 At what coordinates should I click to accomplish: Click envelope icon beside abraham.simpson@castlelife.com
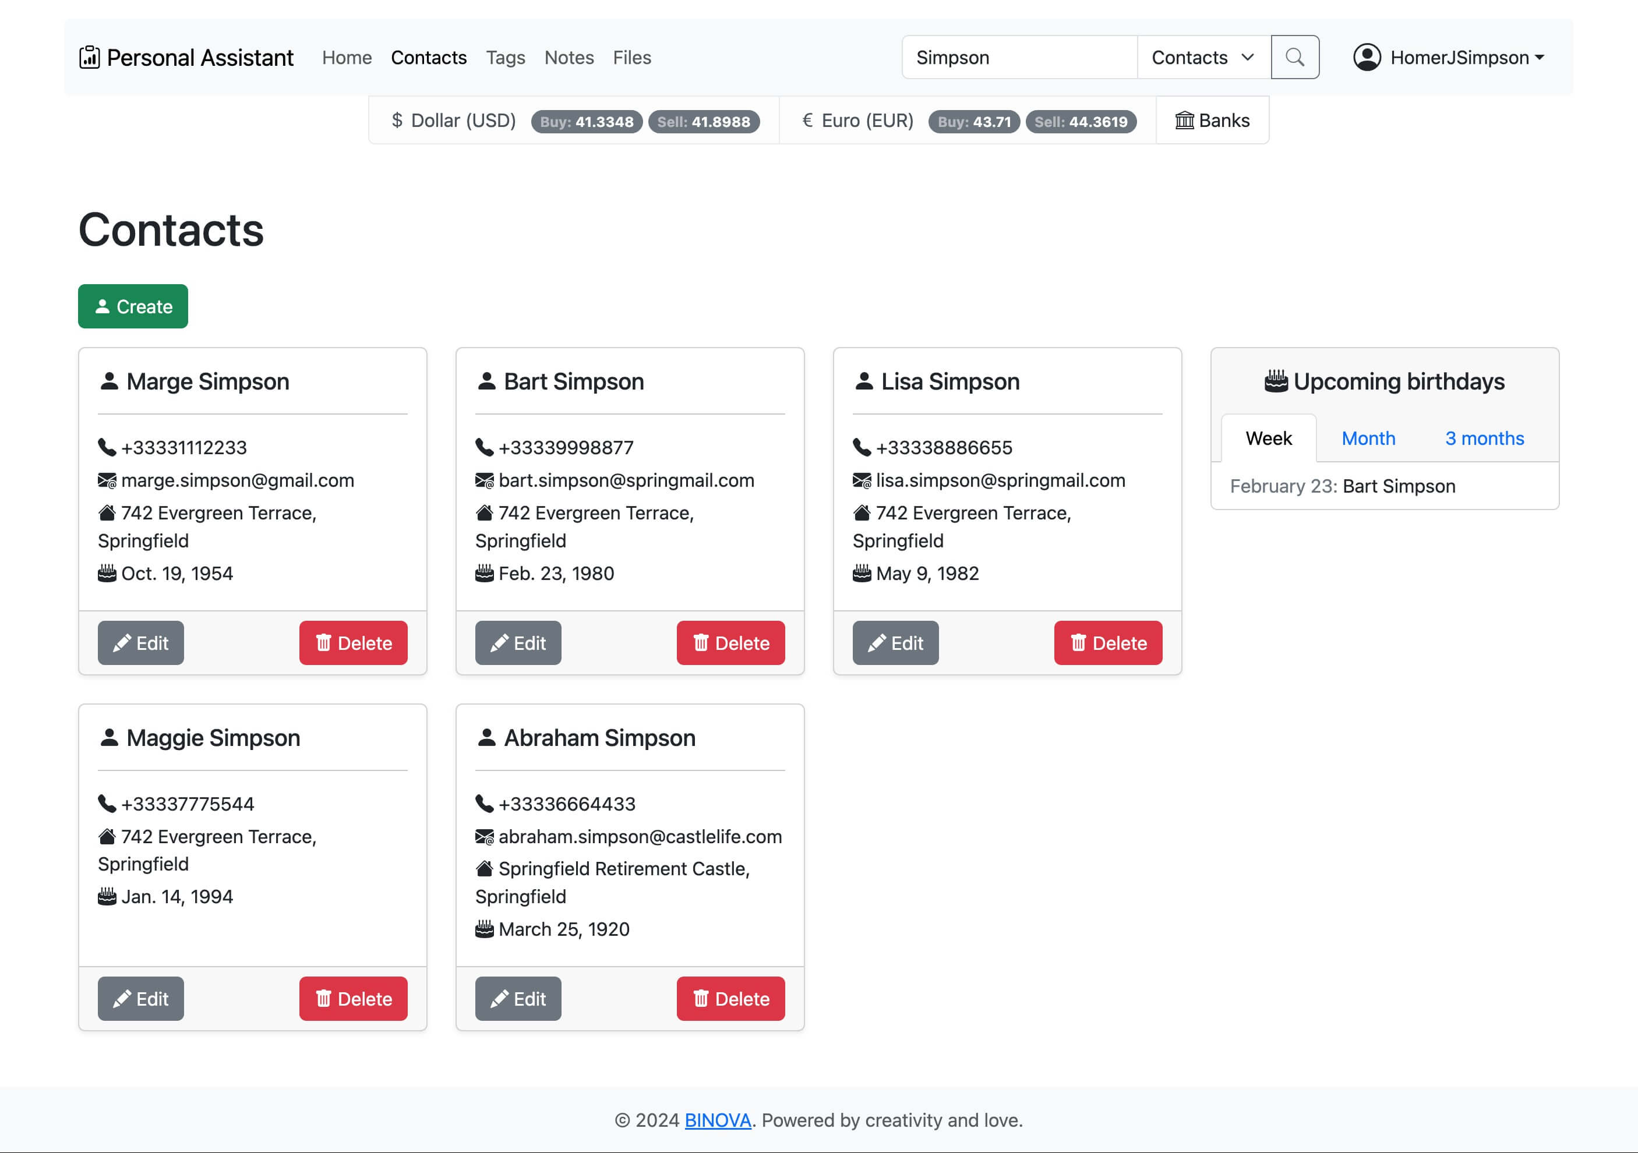pyautogui.click(x=485, y=836)
